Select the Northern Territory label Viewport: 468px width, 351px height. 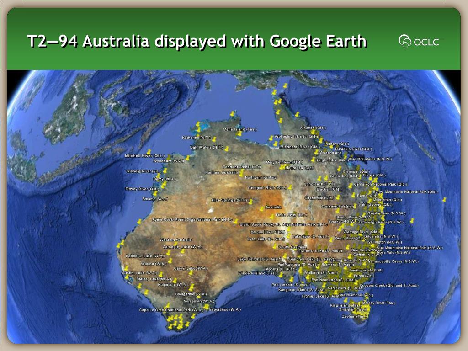pos(261,177)
